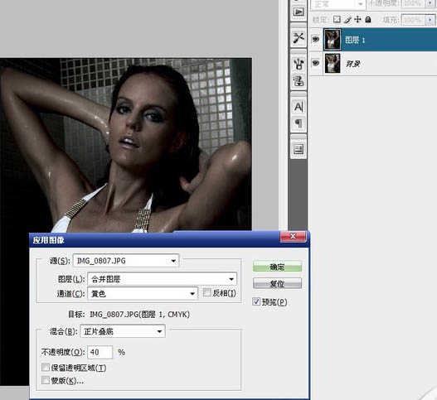Viewport: 437px width, 400px height.
Task: Open the 混合(B) blending dropdown 正片叠底
Action: 123,331
